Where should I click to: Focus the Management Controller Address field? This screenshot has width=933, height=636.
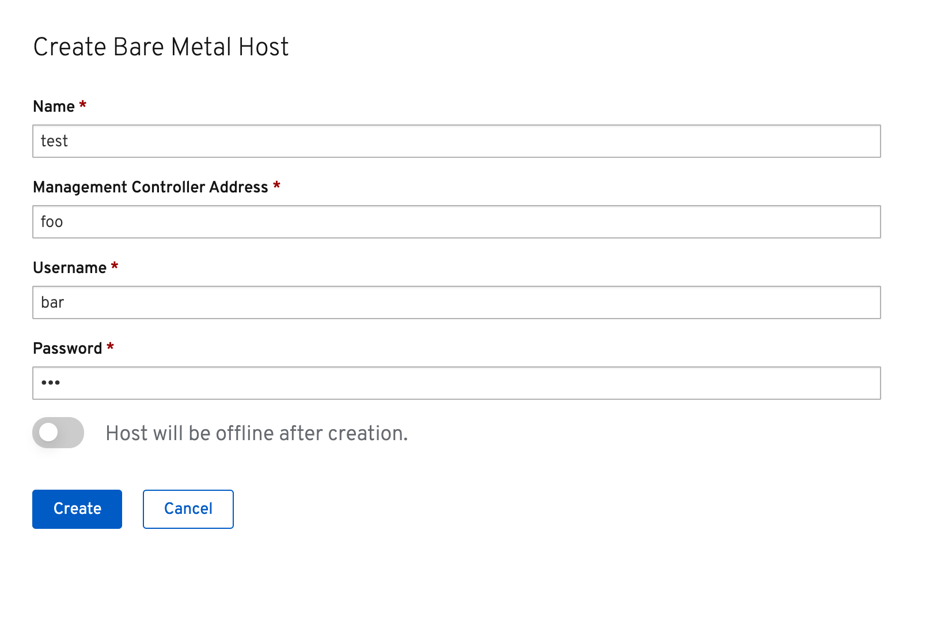point(456,222)
